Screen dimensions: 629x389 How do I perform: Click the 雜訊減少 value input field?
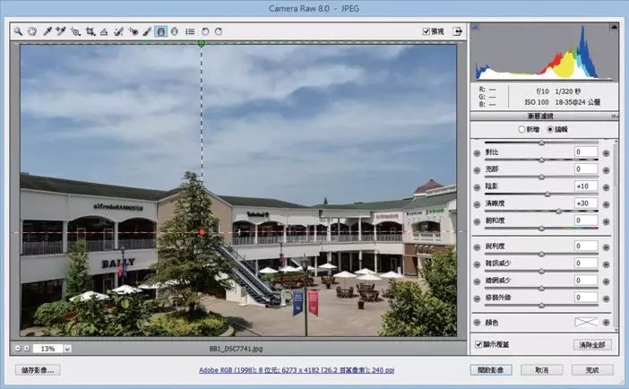[x=586, y=264]
